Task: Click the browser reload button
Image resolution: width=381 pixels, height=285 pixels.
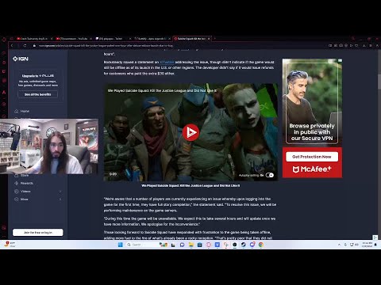Action: pyautogui.click(x=25, y=46)
